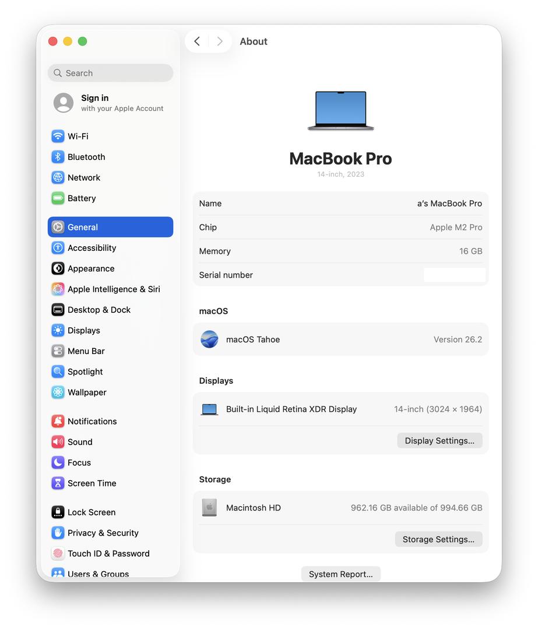Open Storage Settings button

(x=438, y=539)
